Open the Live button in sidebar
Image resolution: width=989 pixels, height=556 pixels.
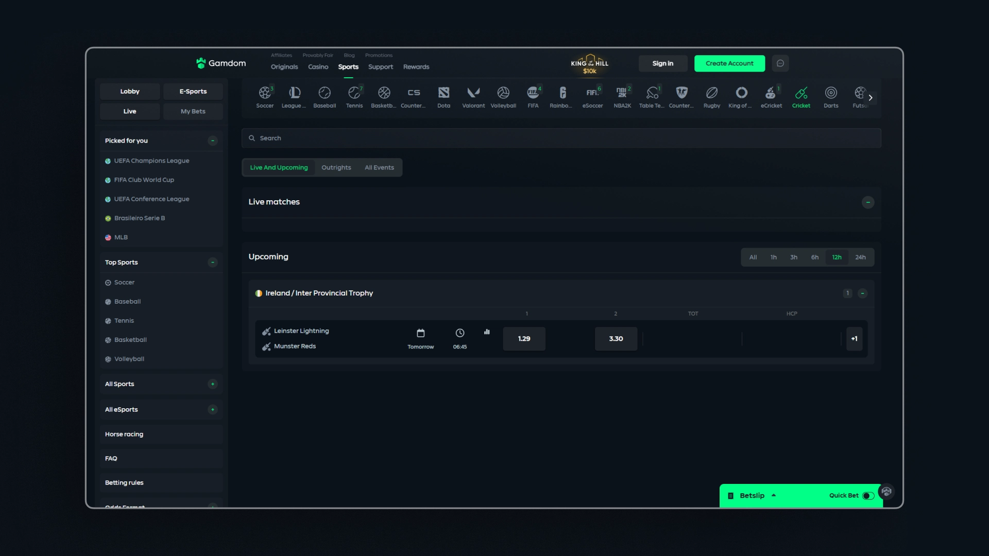pos(130,112)
